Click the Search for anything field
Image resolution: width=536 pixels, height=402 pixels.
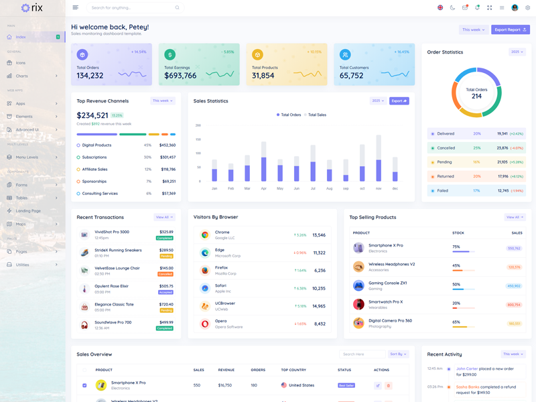coord(131,7)
